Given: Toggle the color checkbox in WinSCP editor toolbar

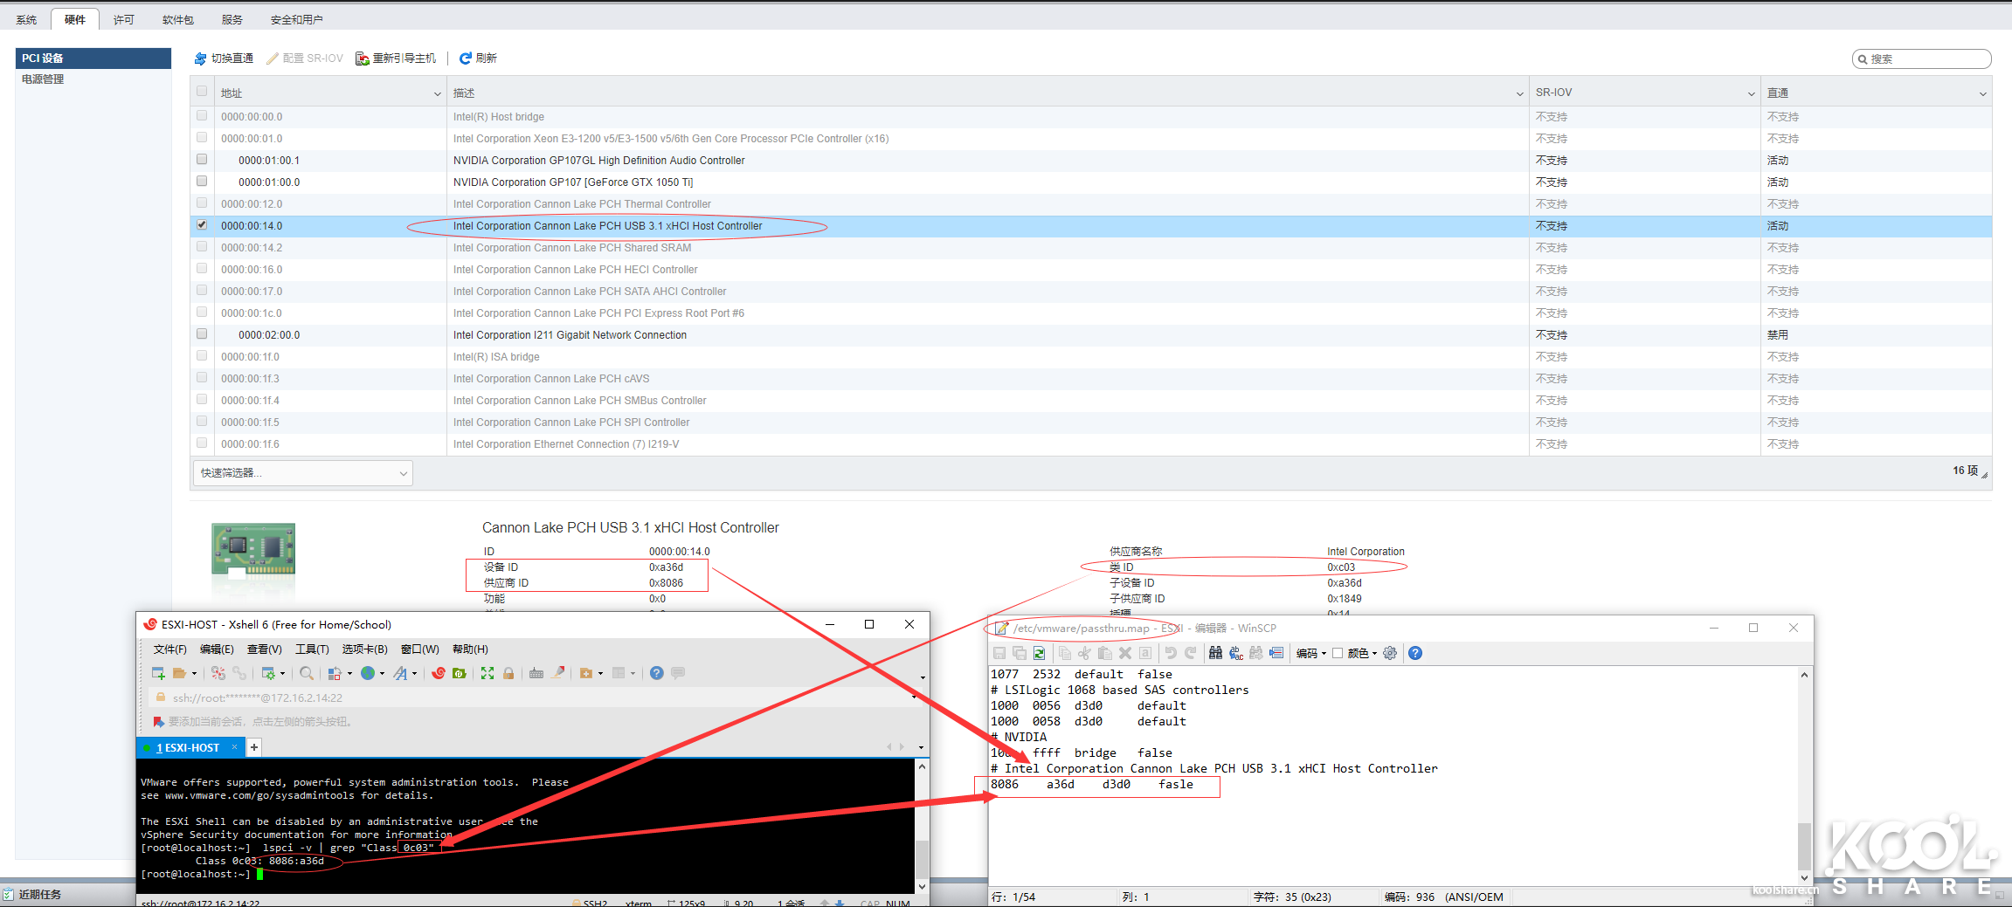Looking at the screenshot, I should (1338, 653).
